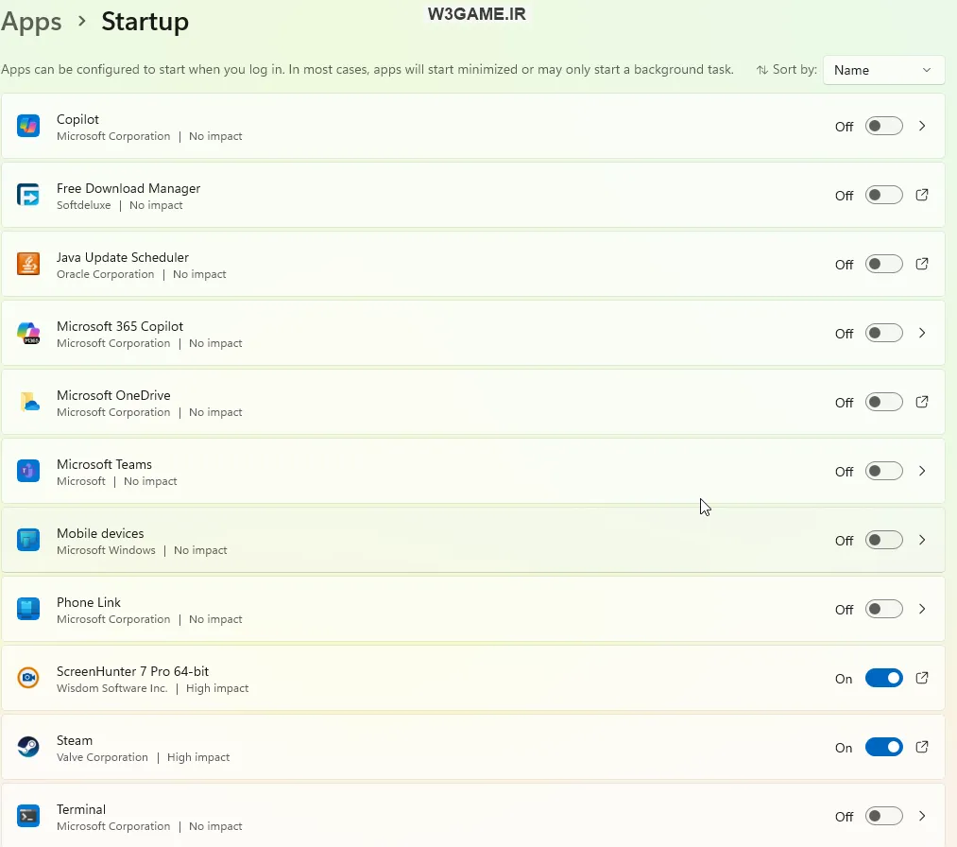Image resolution: width=957 pixels, height=847 pixels.
Task: Expand Microsoft 365 Copilot row chevron
Action: pos(922,333)
